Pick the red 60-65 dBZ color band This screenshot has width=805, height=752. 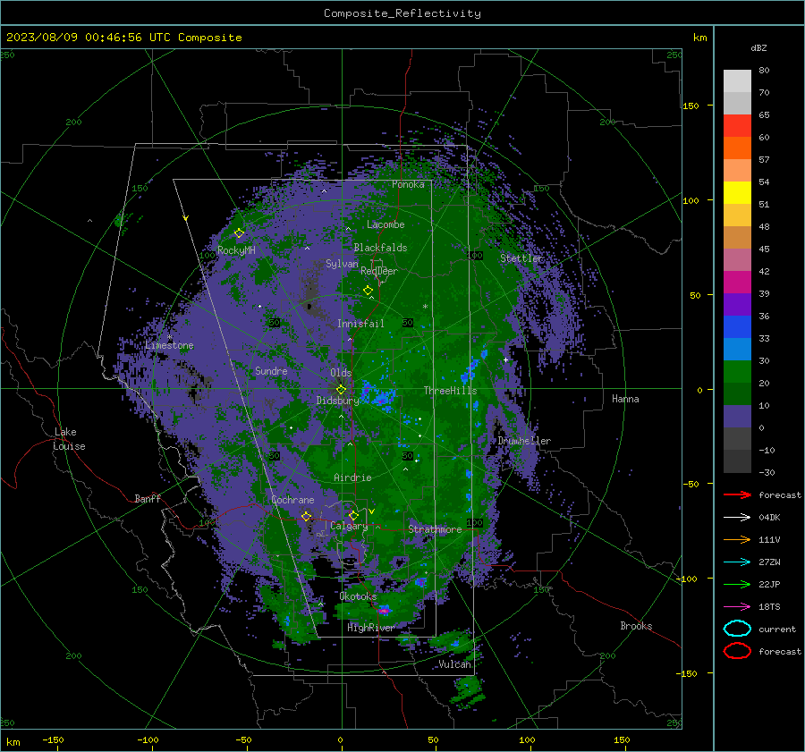(x=737, y=126)
